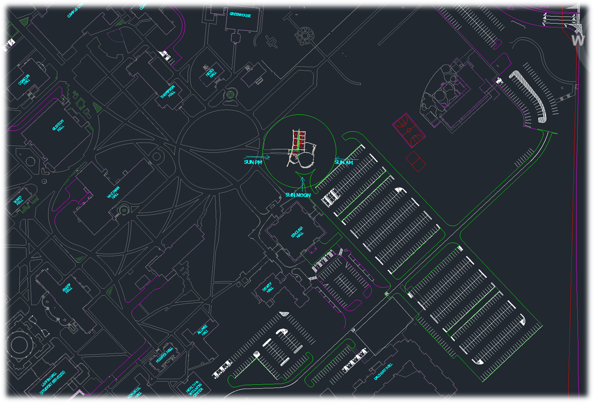Image resolution: width=594 pixels, height=403 pixels.
Task: Click the LAFFIN HALL (STUDENT SERVICES) label
Action: click(x=53, y=383)
